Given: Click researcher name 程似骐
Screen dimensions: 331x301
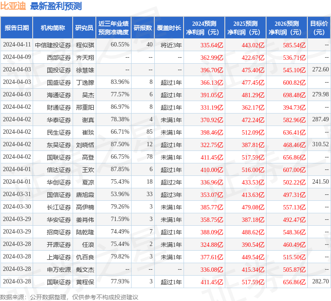Looking at the screenshot, I should [85, 45].
